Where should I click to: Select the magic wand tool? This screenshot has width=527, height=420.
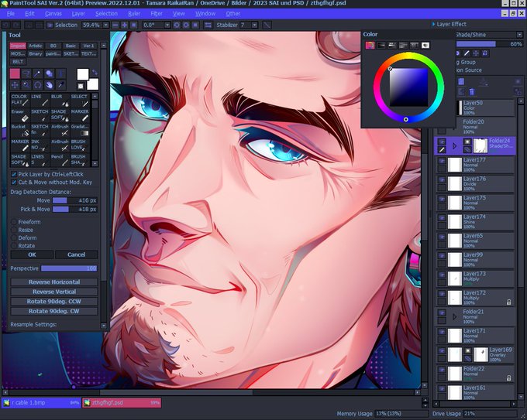coord(38,73)
